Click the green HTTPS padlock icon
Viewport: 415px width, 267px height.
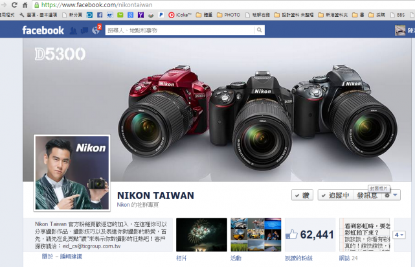click(37, 5)
